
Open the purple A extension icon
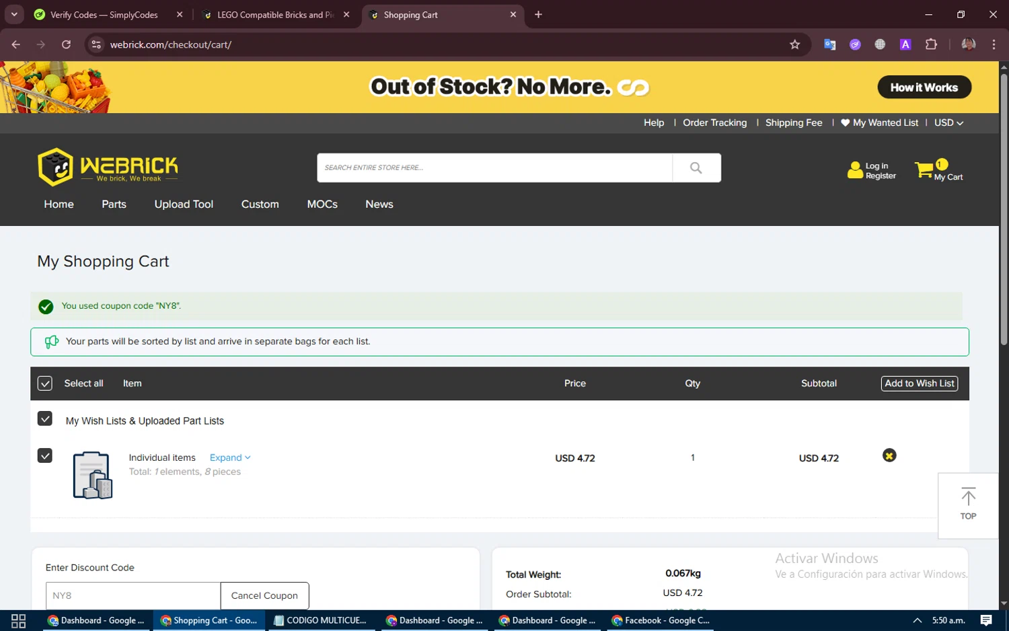[905, 44]
